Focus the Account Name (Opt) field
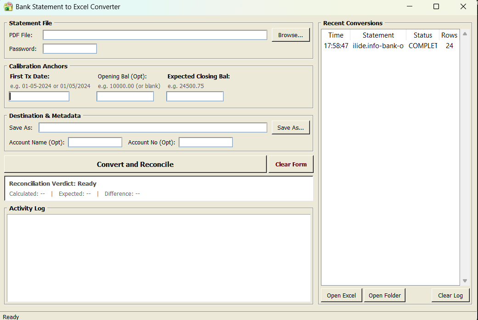 tap(95, 142)
